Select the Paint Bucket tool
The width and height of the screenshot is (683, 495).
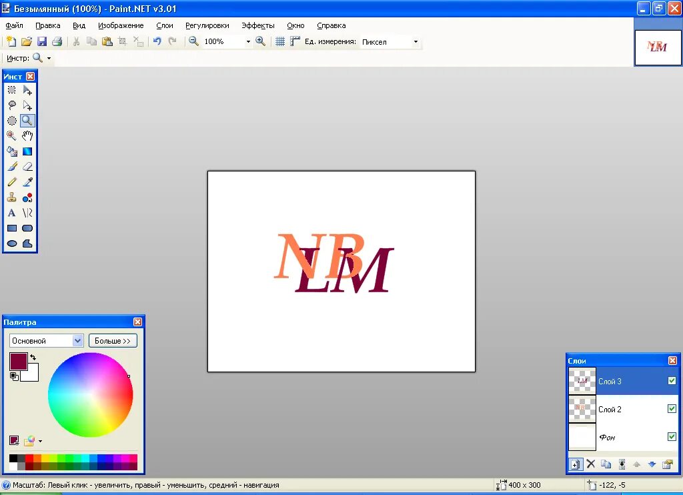click(x=12, y=151)
